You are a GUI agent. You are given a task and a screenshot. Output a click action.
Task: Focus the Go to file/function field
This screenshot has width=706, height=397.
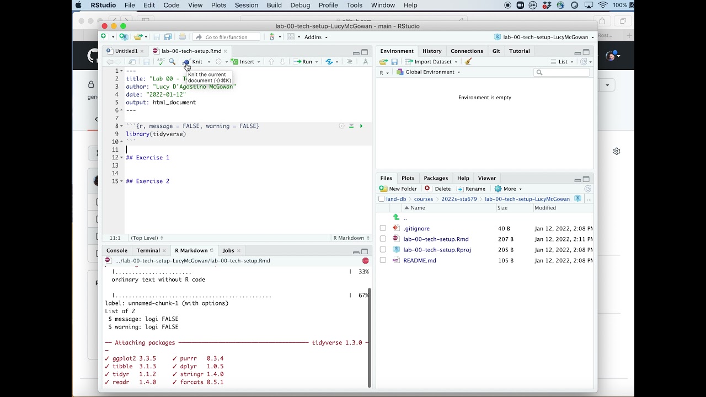(x=226, y=37)
